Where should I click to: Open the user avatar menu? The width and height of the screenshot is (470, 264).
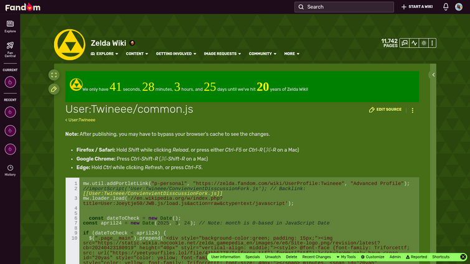[459, 7]
